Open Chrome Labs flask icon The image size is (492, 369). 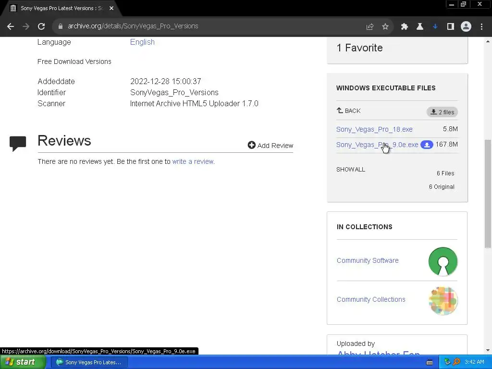419,27
